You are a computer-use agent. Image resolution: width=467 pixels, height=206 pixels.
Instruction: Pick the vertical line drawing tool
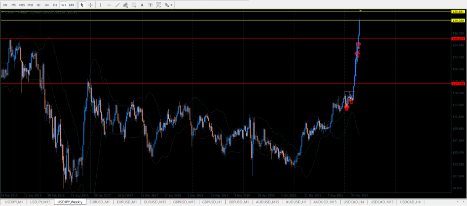pyautogui.click(x=101, y=5)
